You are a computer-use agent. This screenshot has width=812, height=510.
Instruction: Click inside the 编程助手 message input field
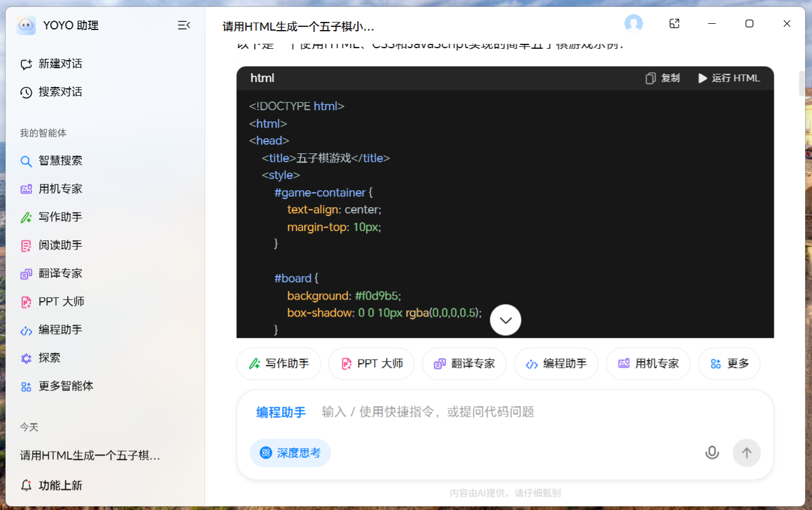pyautogui.click(x=438, y=411)
